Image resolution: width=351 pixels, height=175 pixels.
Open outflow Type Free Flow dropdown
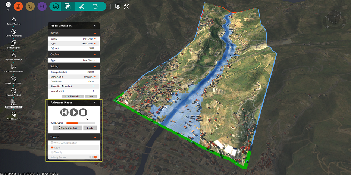point(90,60)
